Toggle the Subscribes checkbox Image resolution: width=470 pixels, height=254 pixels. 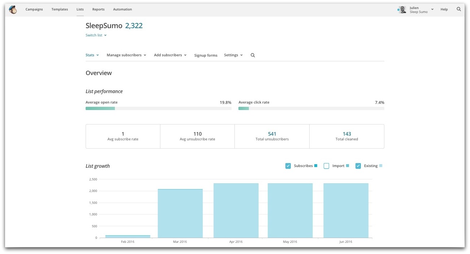coord(288,166)
